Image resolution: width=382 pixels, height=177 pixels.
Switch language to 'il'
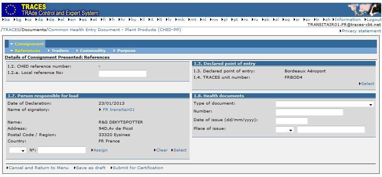click(x=143, y=20)
